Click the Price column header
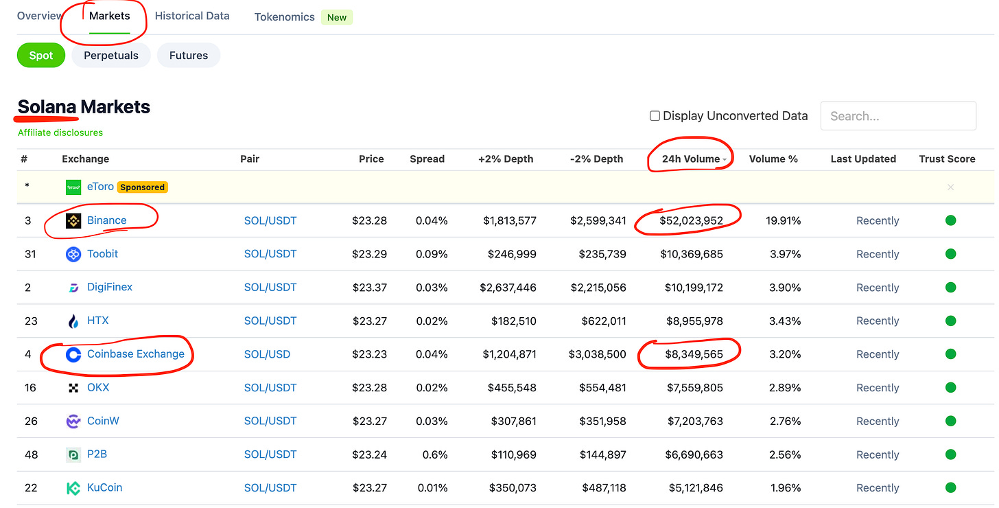This screenshot has height=508, width=999. (x=371, y=159)
